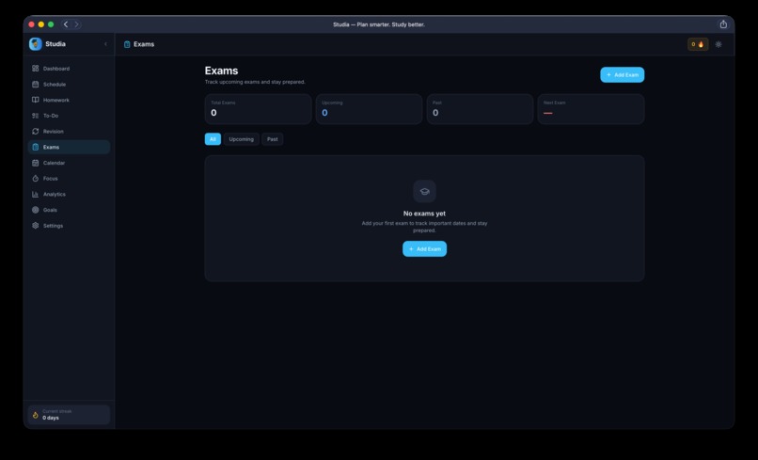
Task: Click the top-right Add Exam button
Action: [623, 75]
